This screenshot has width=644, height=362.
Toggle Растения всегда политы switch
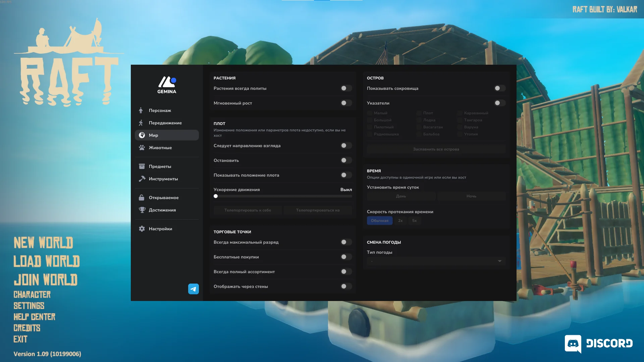coord(346,88)
